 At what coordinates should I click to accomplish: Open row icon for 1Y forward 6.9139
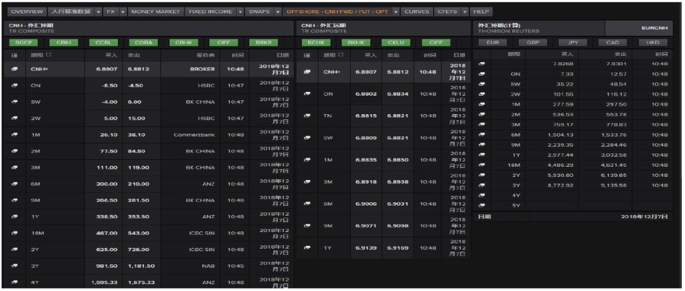click(307, 247)
